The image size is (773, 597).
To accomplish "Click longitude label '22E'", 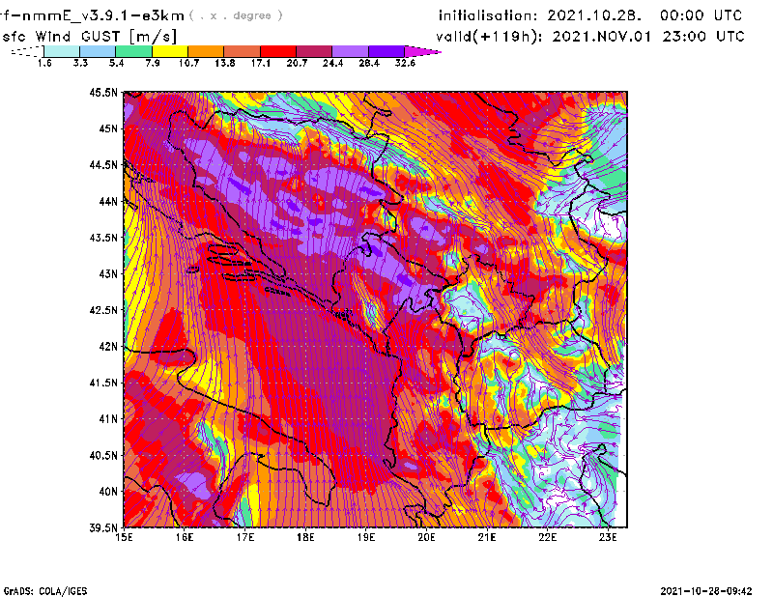I will coord(547,537).
